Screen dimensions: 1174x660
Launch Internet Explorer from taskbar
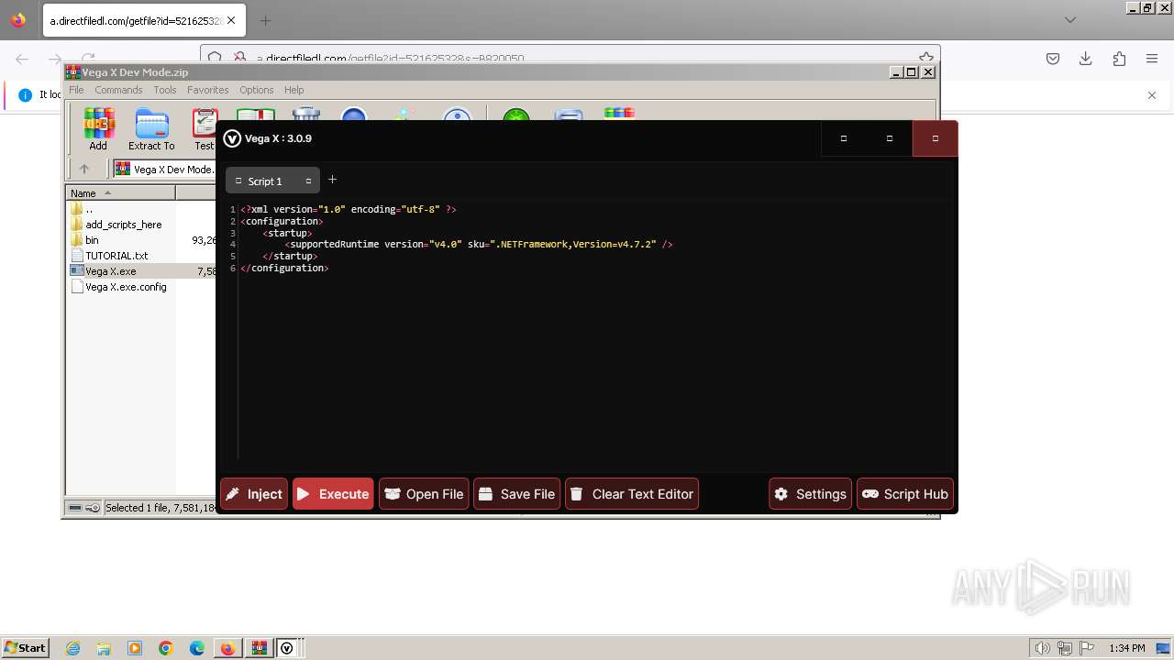[72, 648]
